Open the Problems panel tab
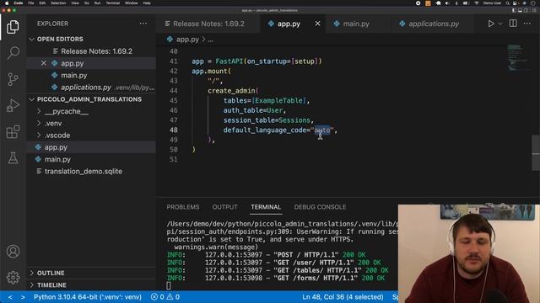This screenshot has height=303, width=540. (x=183, y=207)
